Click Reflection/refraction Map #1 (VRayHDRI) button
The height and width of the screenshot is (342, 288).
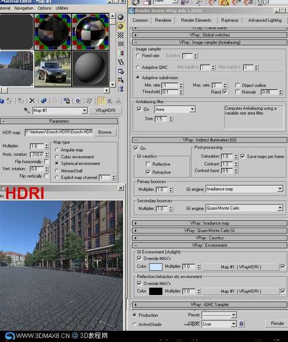(241, 291)
